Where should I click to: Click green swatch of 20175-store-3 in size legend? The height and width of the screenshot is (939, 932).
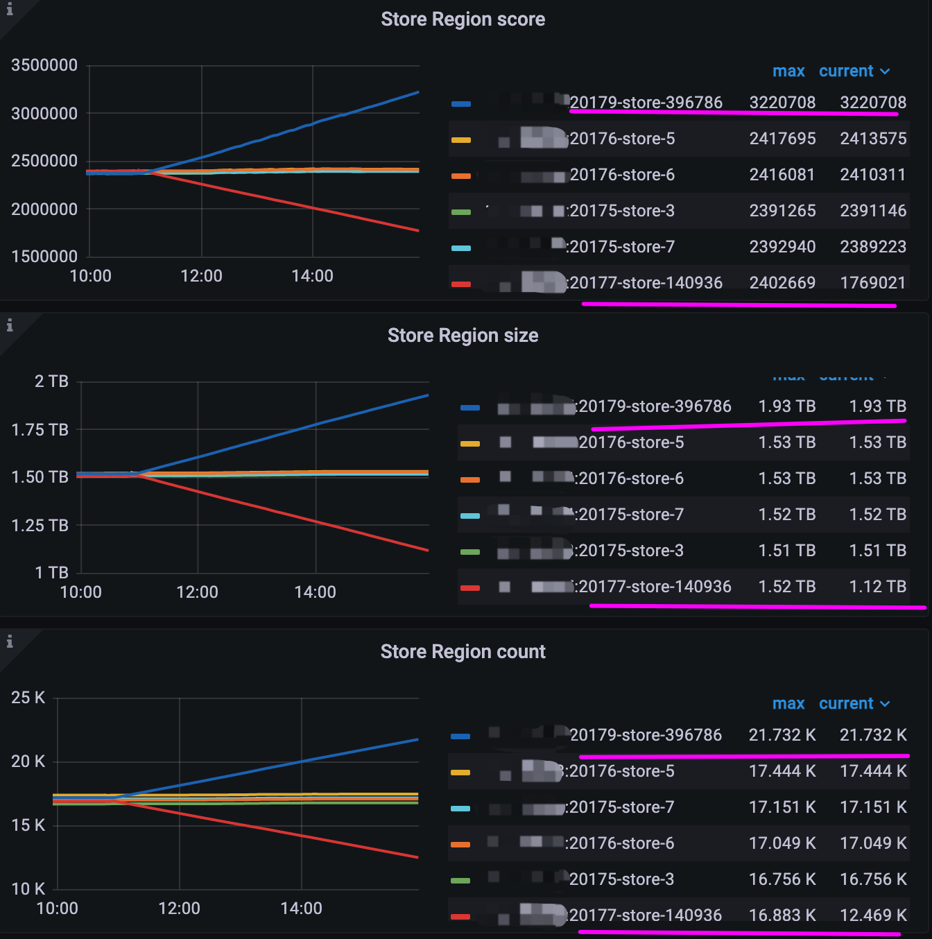470,552
